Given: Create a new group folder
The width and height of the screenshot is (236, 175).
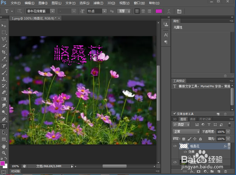Looking at the screenshot, I should click(212, 171).
